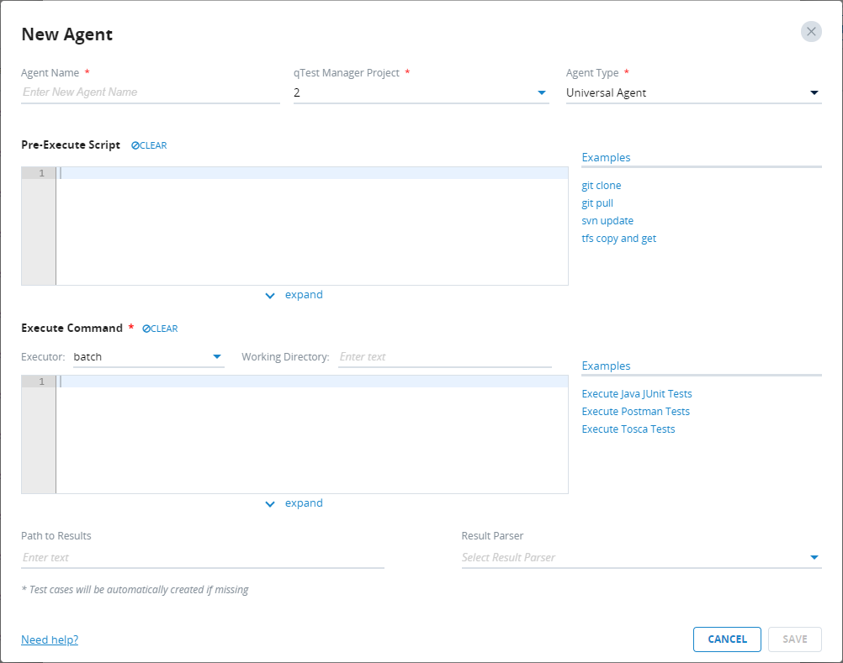
Task: Insert the git clone example
Action: click(x=602, y=186)
